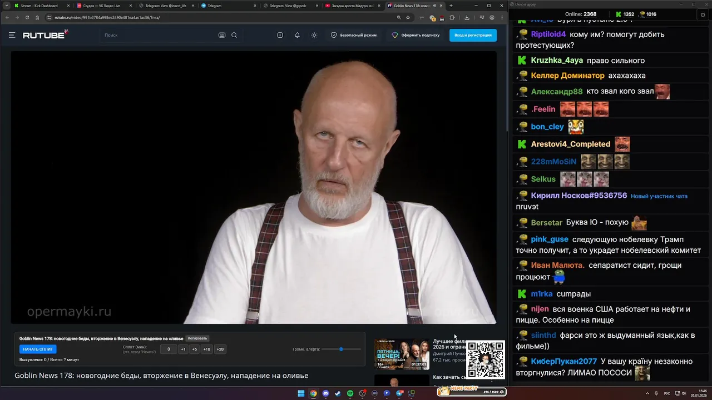Click the Вход и регистрация button
Image resolution: width=712 pixels, height=400 pixels.
(x=473, y=35)
